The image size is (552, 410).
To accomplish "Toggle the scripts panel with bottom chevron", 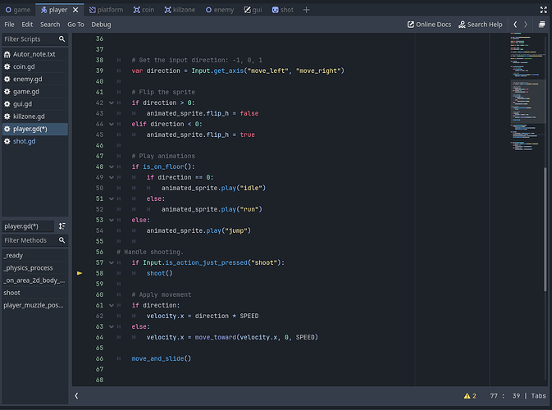I will click(76, 396).
